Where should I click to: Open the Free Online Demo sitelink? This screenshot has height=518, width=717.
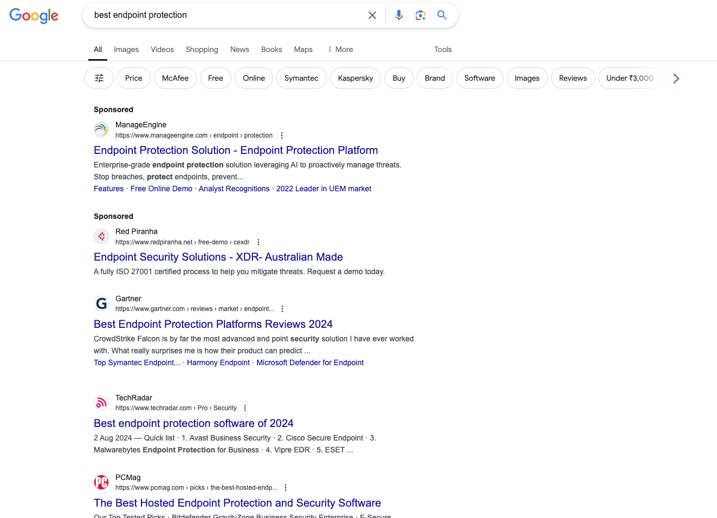click(161, 189)
